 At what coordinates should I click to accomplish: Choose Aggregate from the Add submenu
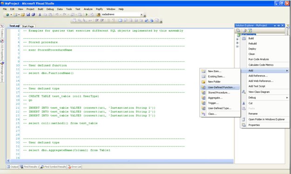point(220,98)
